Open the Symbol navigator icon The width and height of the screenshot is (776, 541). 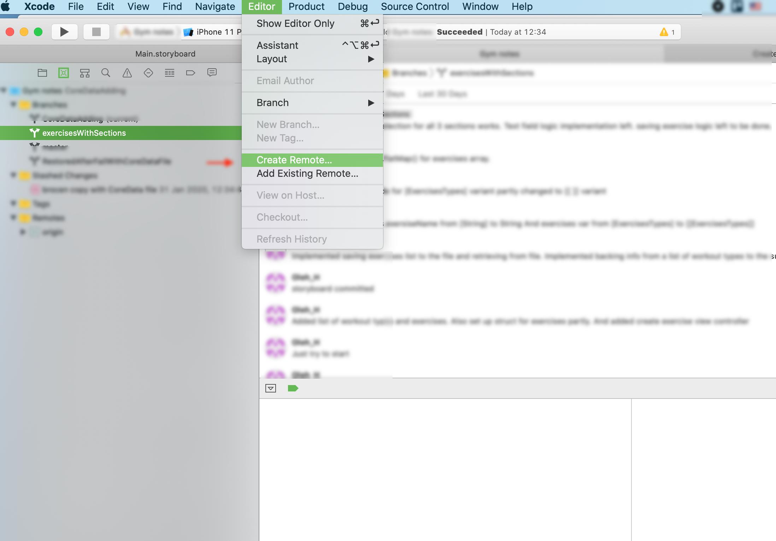(x=85, y=73)
